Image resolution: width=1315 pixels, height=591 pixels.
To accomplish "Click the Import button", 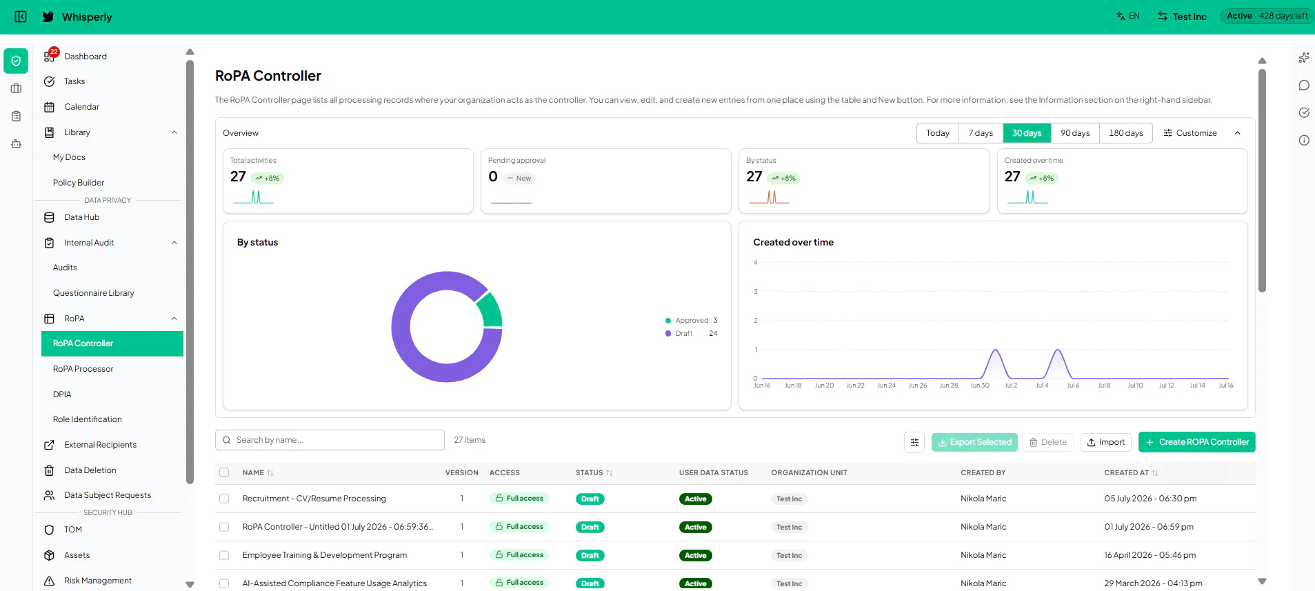I will (1106, 442).
